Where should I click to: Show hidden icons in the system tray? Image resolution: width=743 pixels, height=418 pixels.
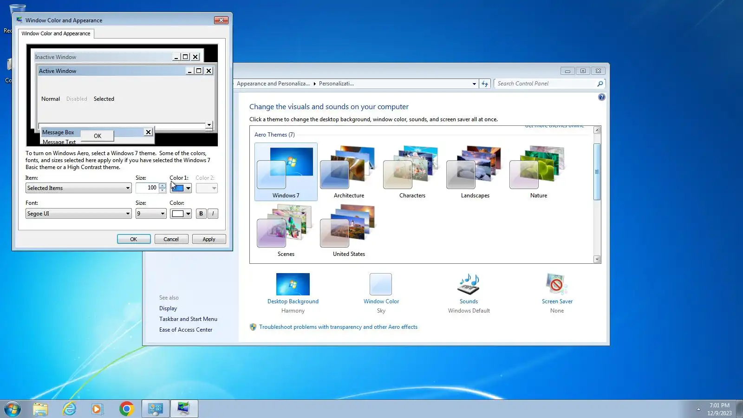tap(698, 409)
